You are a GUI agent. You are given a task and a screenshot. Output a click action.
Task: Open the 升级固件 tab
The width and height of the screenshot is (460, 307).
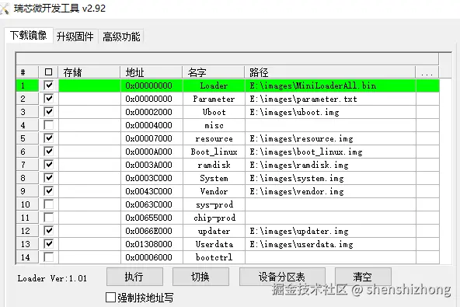75,37
